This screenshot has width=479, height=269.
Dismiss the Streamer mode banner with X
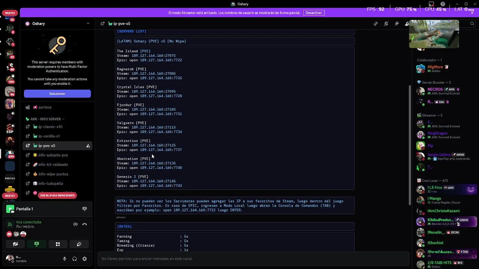click(472, 13)
